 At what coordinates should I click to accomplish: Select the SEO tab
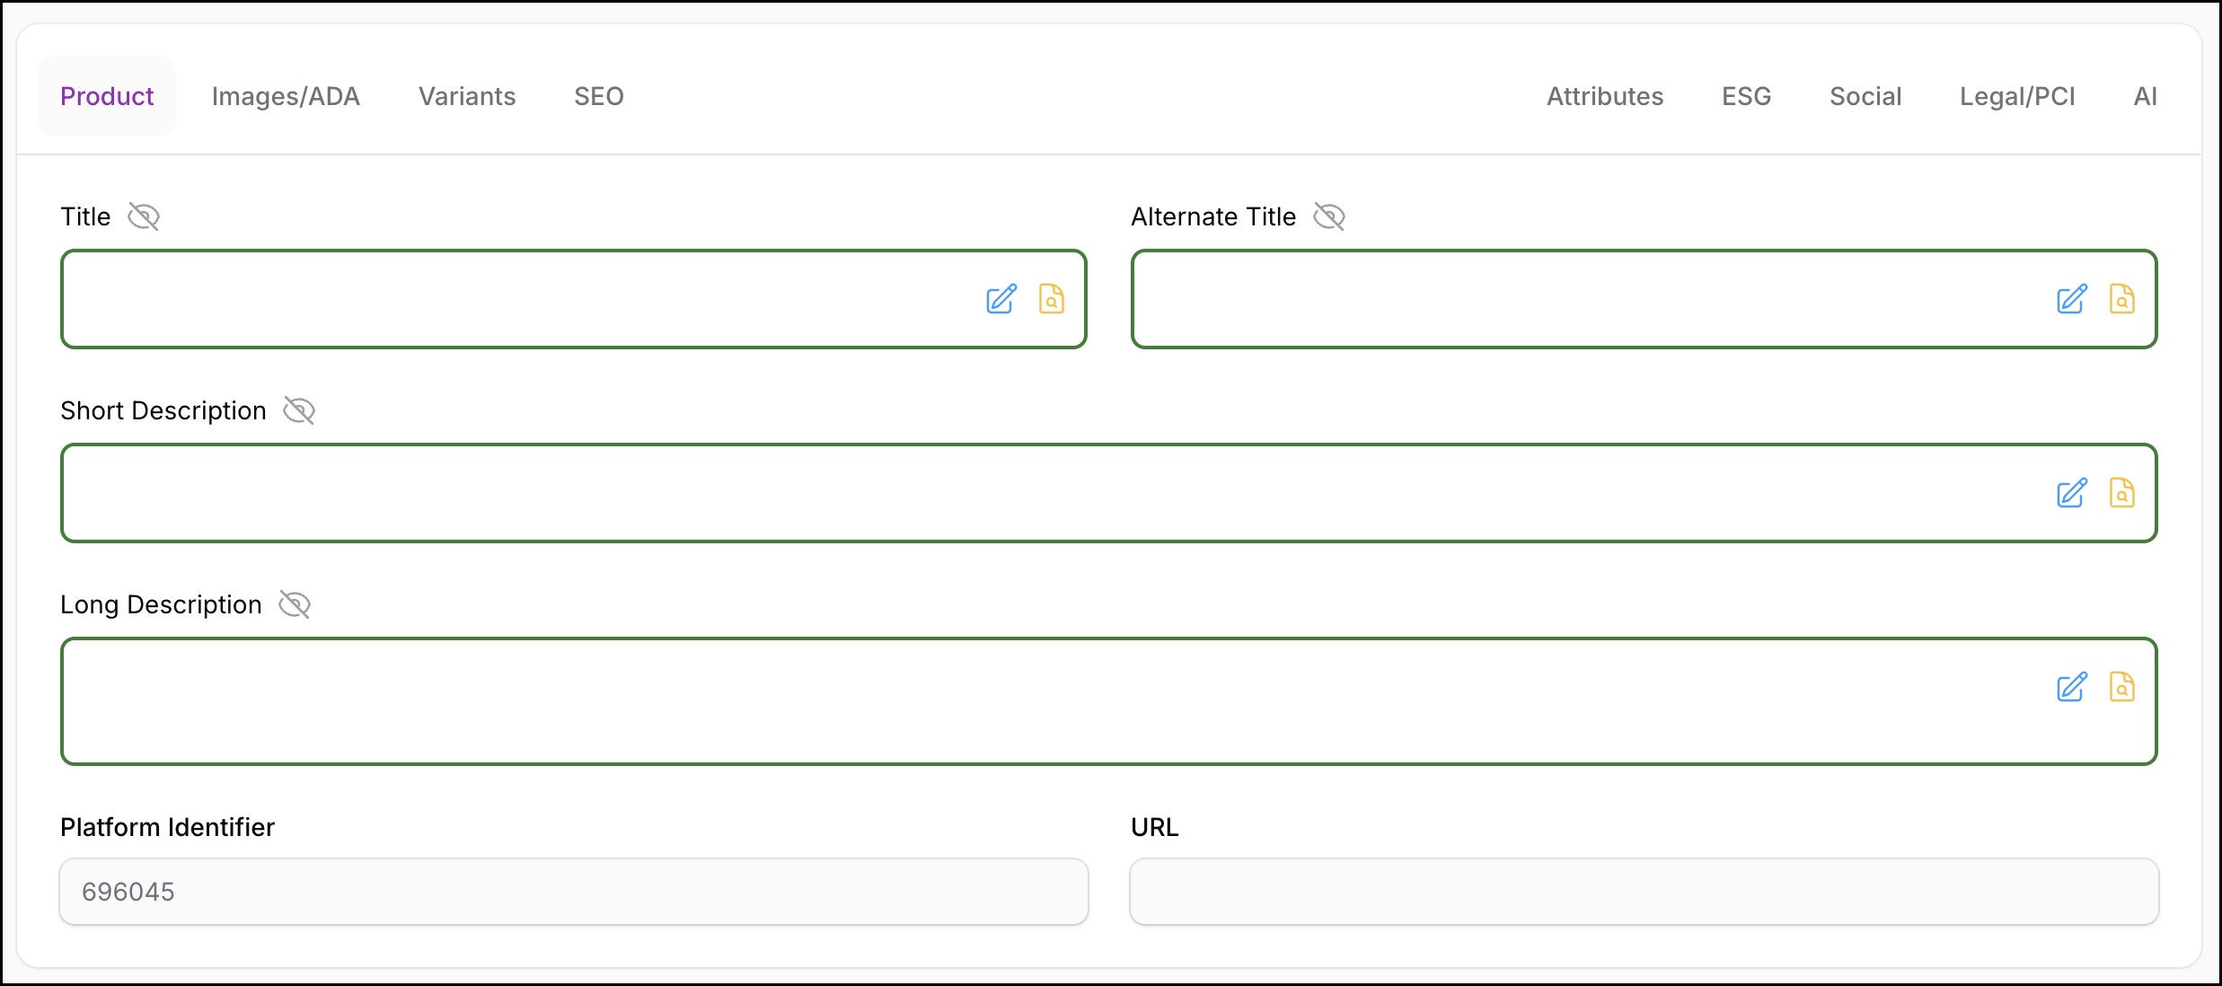click(x=599, y=96)
